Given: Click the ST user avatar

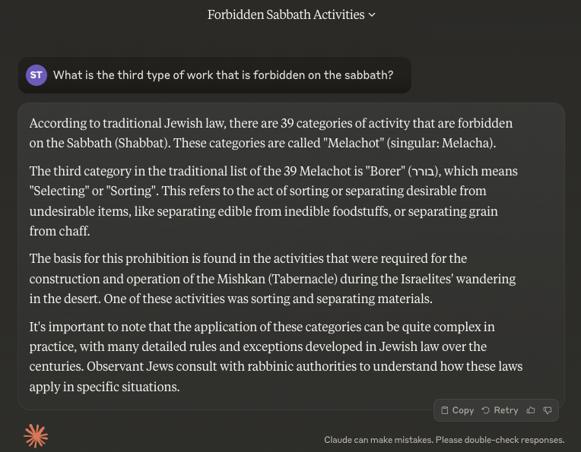Looking at the screenshot, I should [x=36, y=75].
